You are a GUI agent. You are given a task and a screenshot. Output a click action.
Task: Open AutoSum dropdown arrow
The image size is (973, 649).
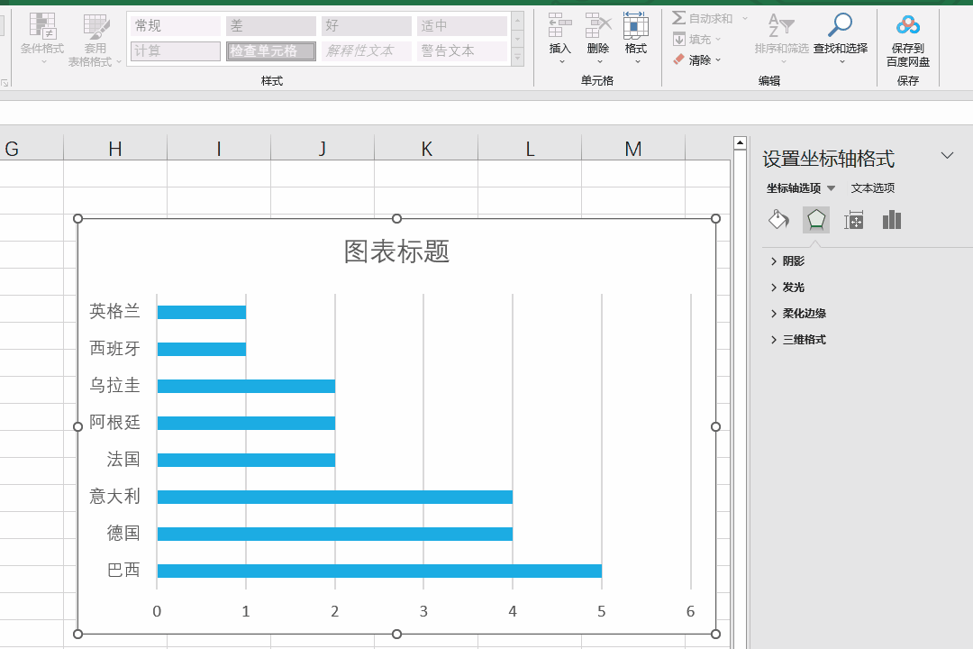click(x=745, y=19)
